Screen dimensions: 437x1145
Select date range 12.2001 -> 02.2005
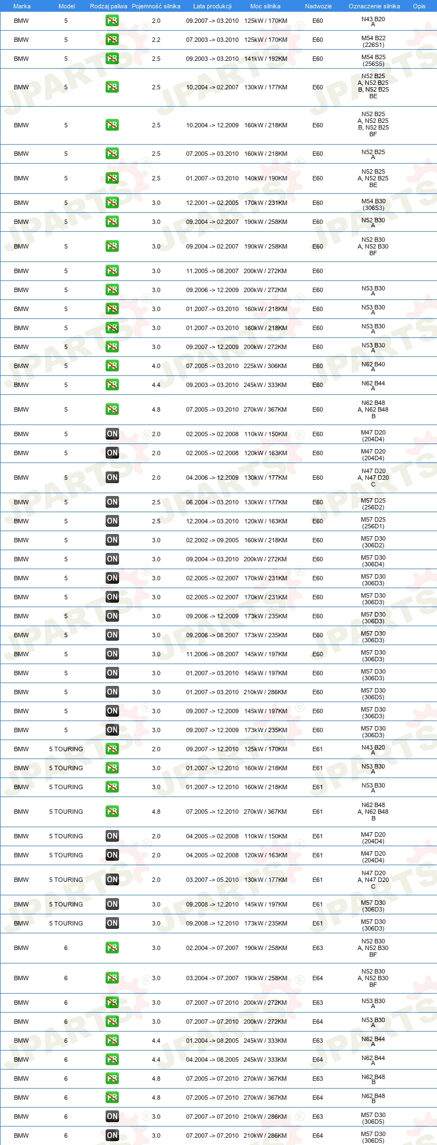pyautogui.click(x=212, y=203)
